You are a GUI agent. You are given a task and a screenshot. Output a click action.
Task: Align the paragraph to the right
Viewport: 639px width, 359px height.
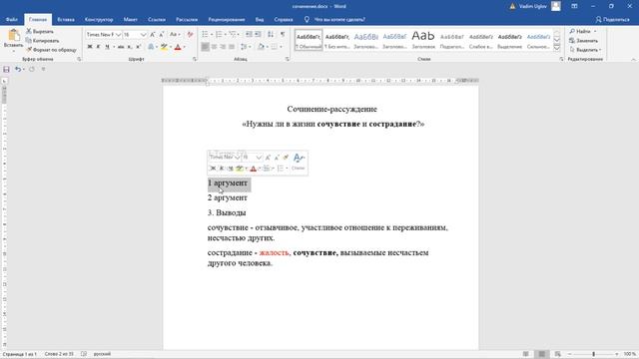[x=223, y=47]
